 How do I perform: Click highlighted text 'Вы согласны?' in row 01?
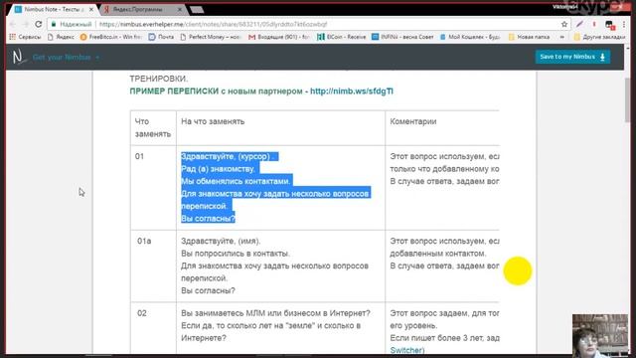[208, 219]
